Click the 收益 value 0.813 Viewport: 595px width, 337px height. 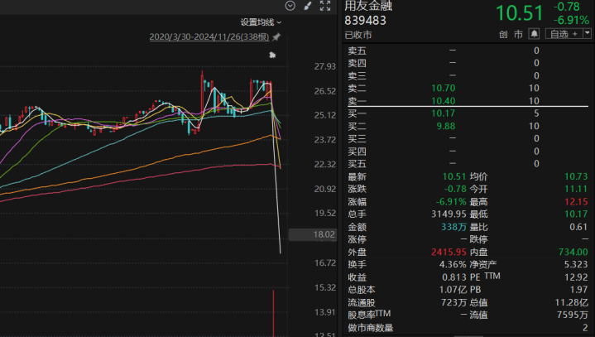click(453, 277)
